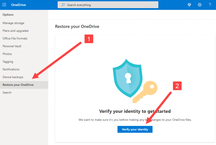Viewport: 216px width, 145px height.
Task: Type in the Search everything box
Action: (x=110, y=5)
